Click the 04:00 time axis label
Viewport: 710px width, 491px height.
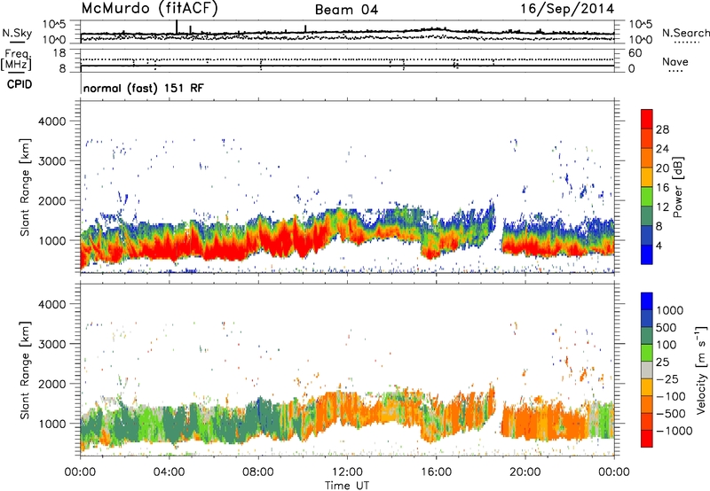[x=169, y=472]
